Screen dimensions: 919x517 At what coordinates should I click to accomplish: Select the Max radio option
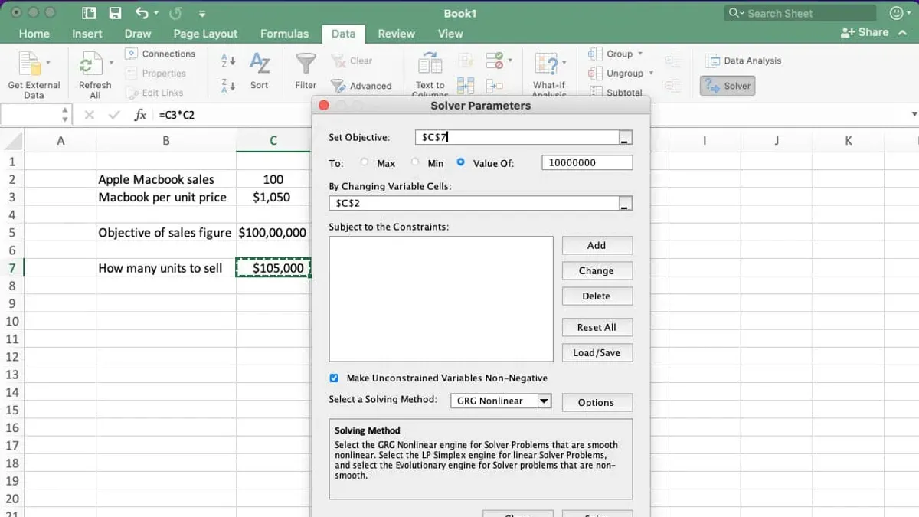coord(365,162)
